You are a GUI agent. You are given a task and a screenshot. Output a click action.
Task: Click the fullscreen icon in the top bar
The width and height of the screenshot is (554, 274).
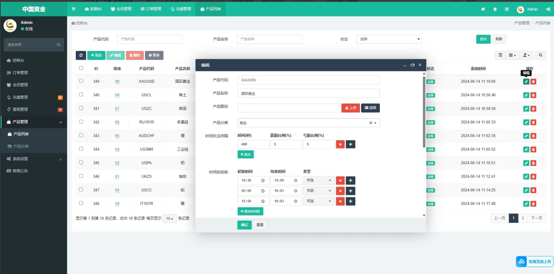[507, 9]
